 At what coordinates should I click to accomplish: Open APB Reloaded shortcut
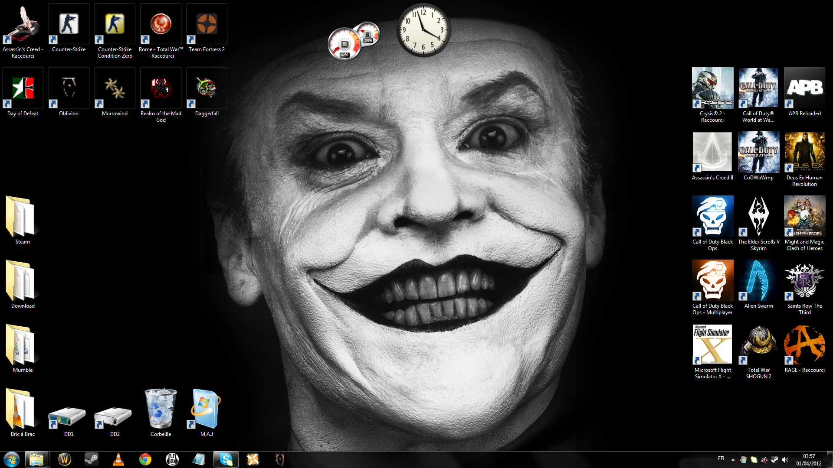tap(804, 92)
